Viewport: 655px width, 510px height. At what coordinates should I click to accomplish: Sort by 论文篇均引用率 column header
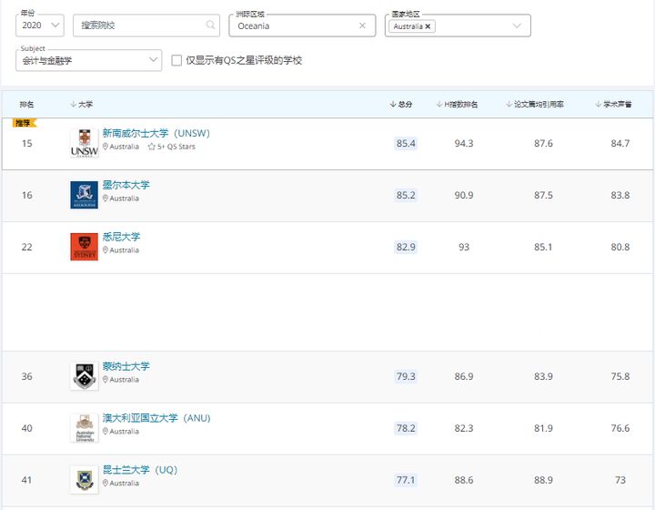pos(535,104)
